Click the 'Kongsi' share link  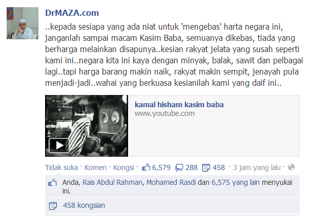point(123,167)
